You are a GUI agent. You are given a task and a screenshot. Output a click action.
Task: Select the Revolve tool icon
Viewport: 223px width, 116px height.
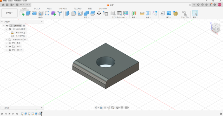point(35,13)
